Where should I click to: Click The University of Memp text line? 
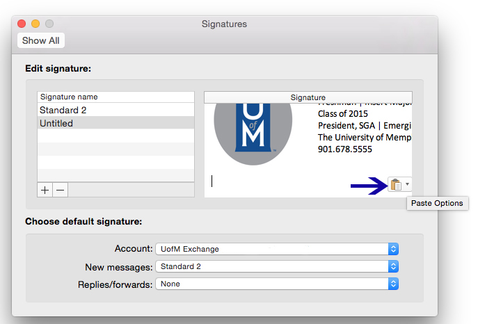[x=364, y=137]
